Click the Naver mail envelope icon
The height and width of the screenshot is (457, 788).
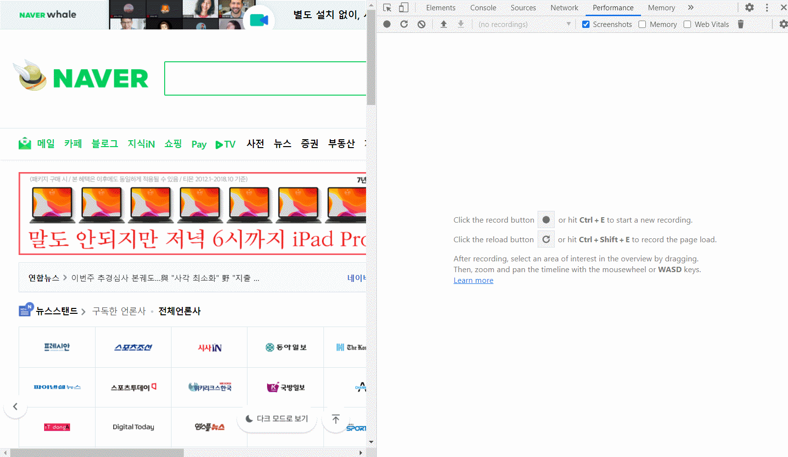25,144
